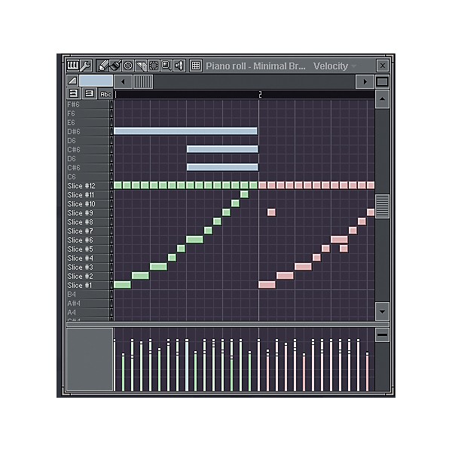Click the maximize view button below close
The image size is (452, 452).
383,82
